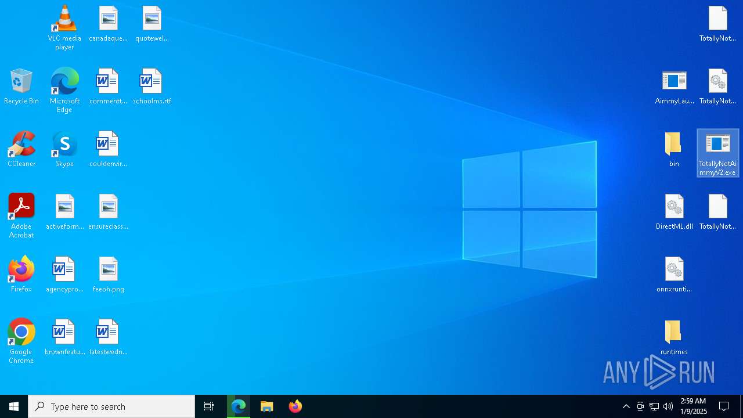Select TotallyNot... gear file beside AimmyLau
743x418 pixels.
718,87
